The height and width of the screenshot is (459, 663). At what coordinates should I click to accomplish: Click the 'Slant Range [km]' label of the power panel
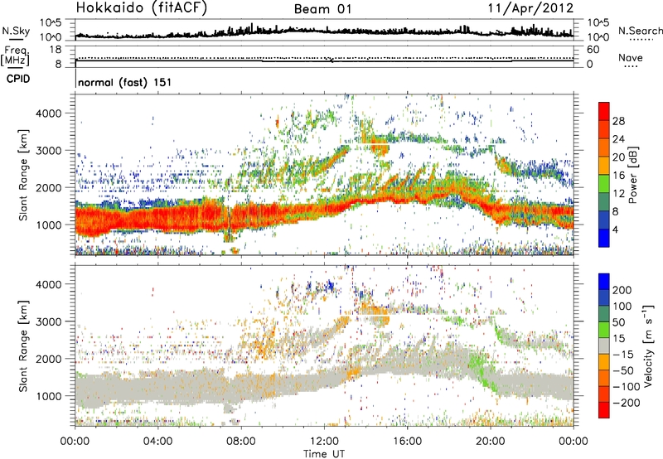[x=23, y=175]
